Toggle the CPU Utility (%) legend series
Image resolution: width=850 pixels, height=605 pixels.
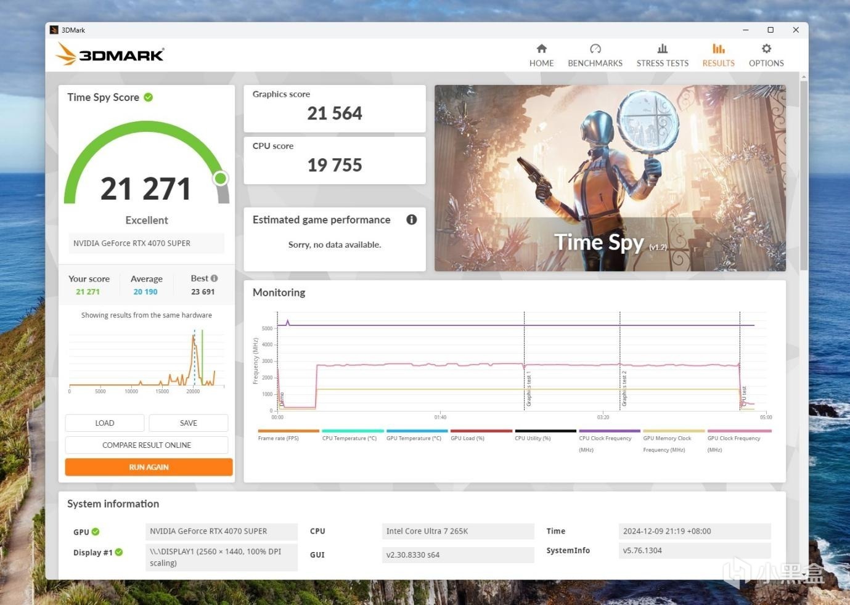tap(546, 435)
